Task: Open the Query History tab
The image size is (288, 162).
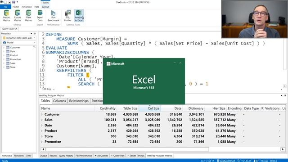Action: pos(66,156)
